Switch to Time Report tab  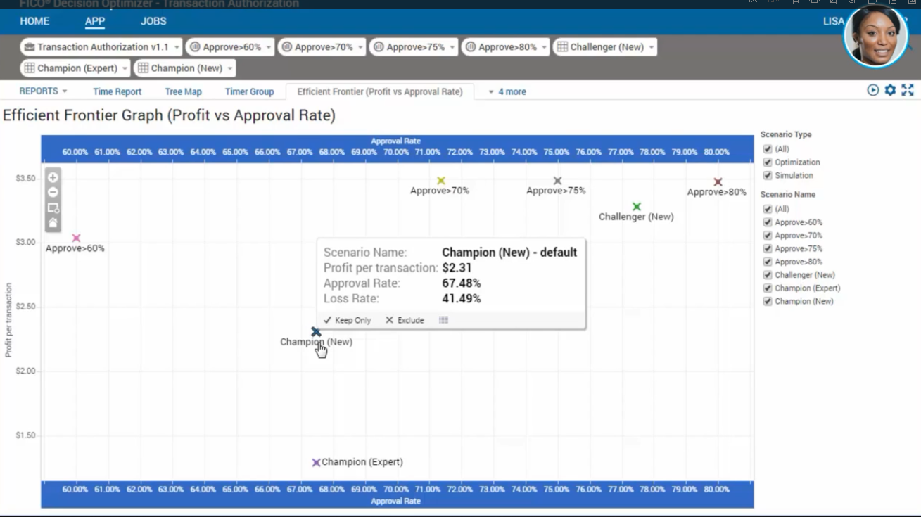coord(117,92)
